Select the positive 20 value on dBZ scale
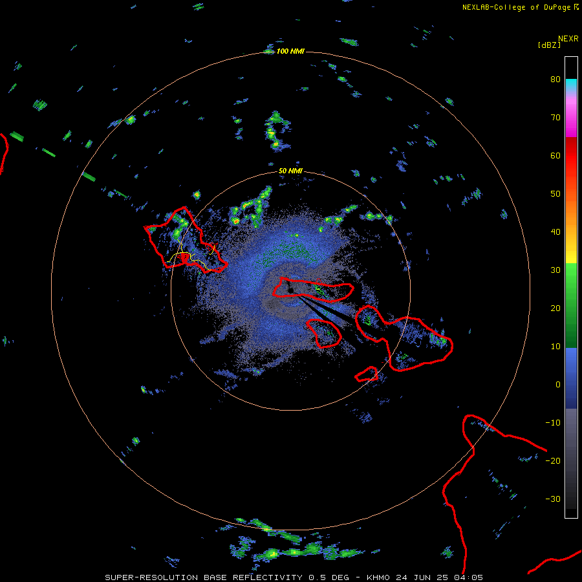 point(555,308)
